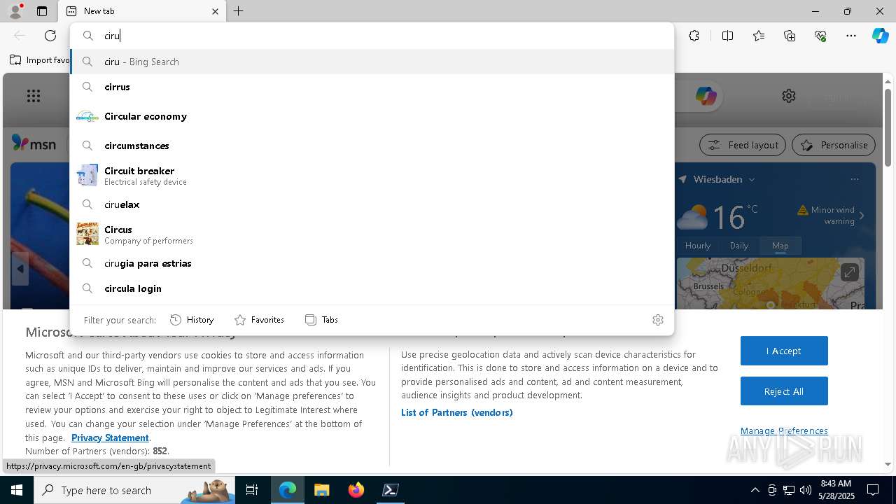The width and height of the screenshot is (896, 504).
Task: Select 'ciru - Bing Search' suggestion
Action: (372, 62)
